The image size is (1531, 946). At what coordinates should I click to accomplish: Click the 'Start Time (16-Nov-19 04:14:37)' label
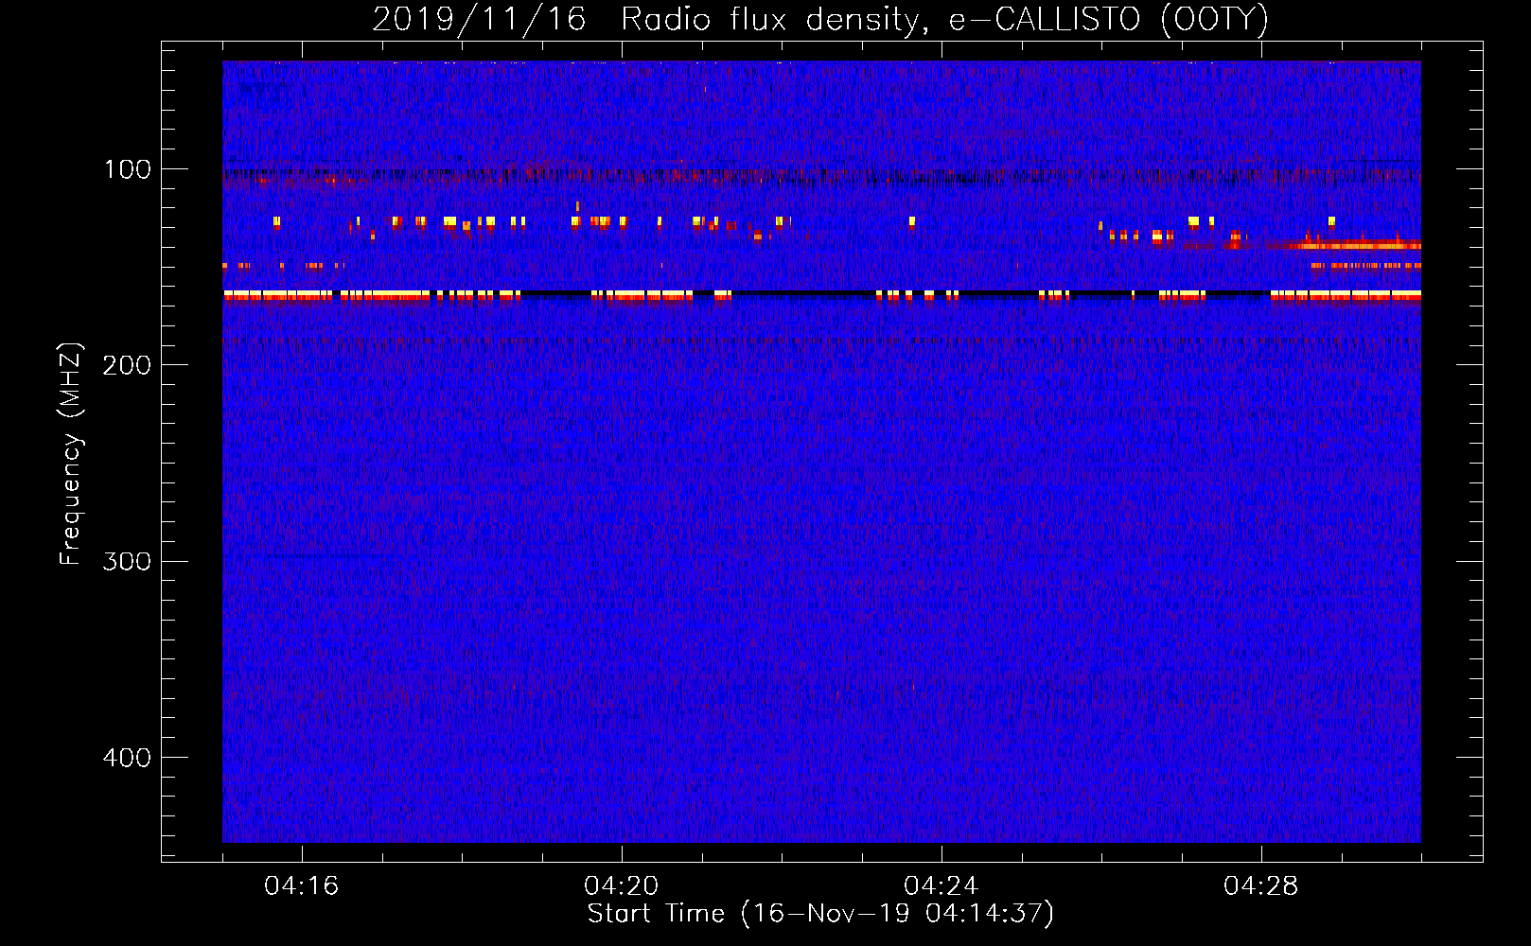pos(820,914)
